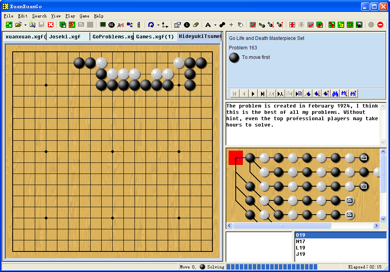390x272 pixels.
Task: Click the jump to last move button
Action: [262, 94]
